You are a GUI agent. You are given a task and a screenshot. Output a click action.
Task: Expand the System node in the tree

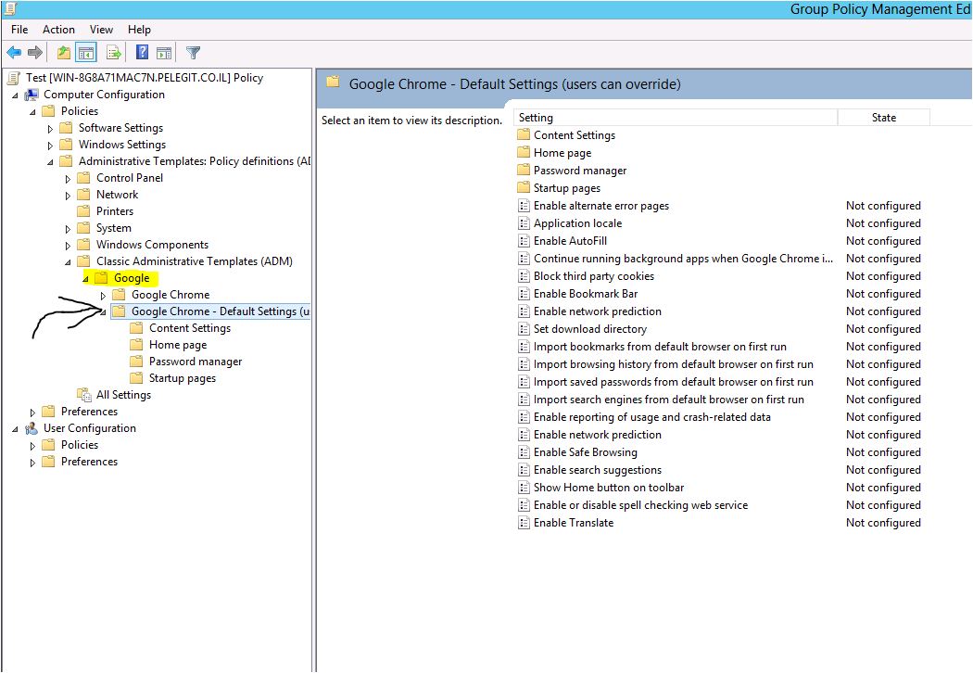(68, 229)
